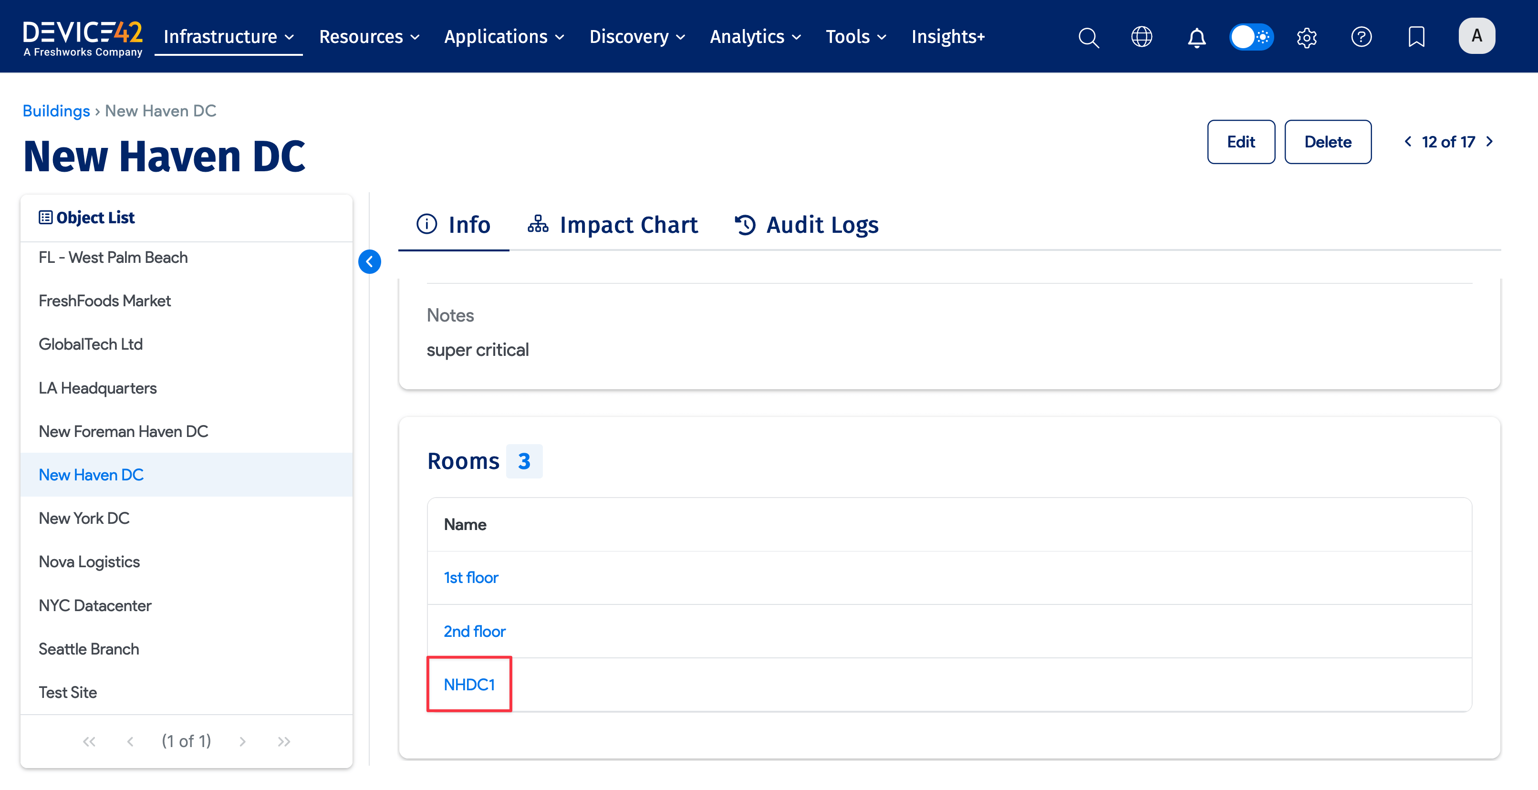
Task: Go to next building record arrow
Action: click(1490, 142)
